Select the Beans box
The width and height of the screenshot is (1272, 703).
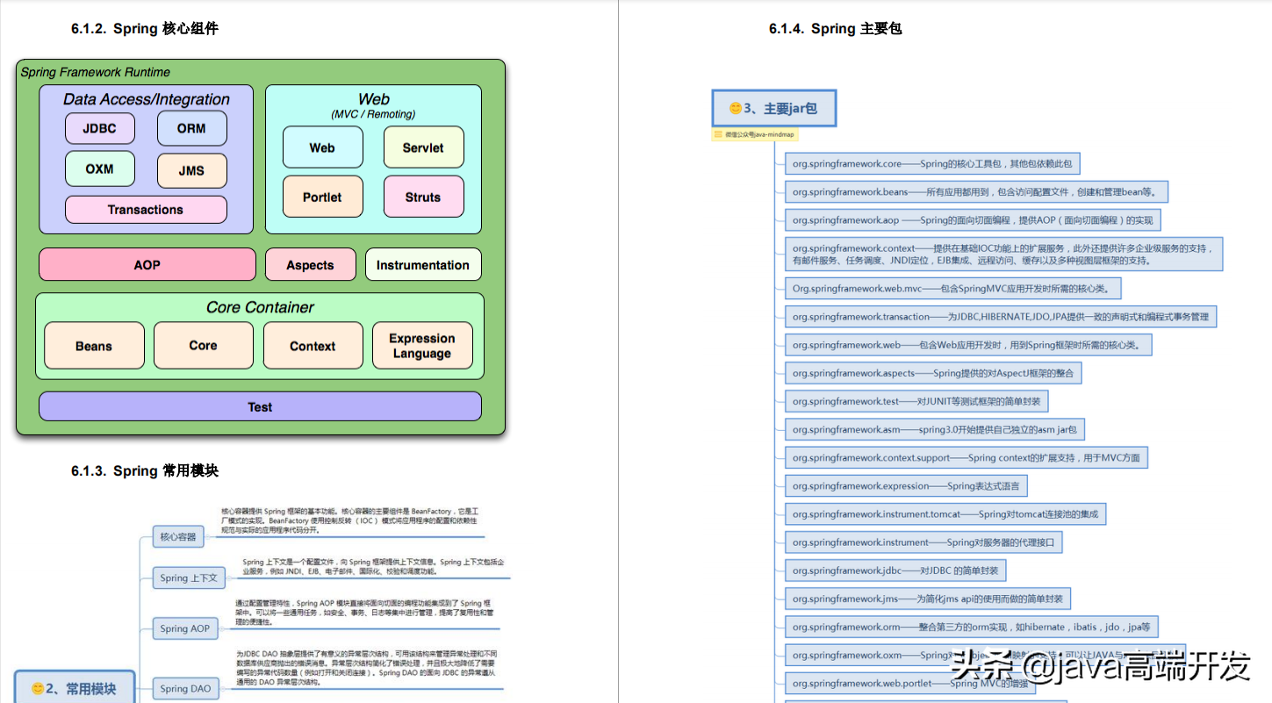pyautogui.click(x=94, y=345)
